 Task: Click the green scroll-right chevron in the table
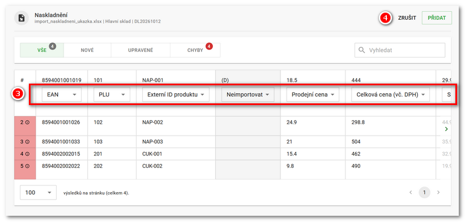[446, 129]
